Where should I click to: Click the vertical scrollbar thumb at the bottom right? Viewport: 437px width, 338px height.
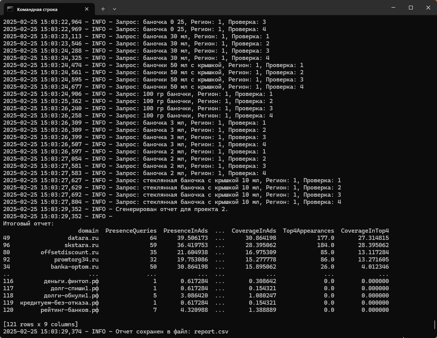click(x=434, y=324)
